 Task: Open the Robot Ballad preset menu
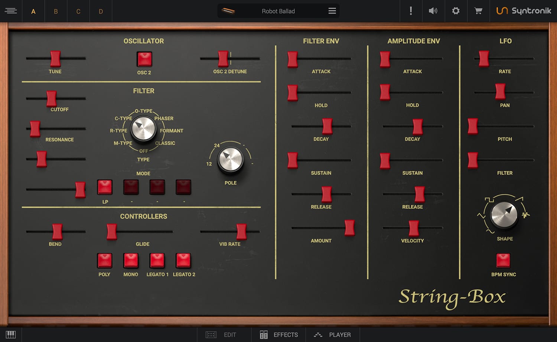tap(332, 11)
